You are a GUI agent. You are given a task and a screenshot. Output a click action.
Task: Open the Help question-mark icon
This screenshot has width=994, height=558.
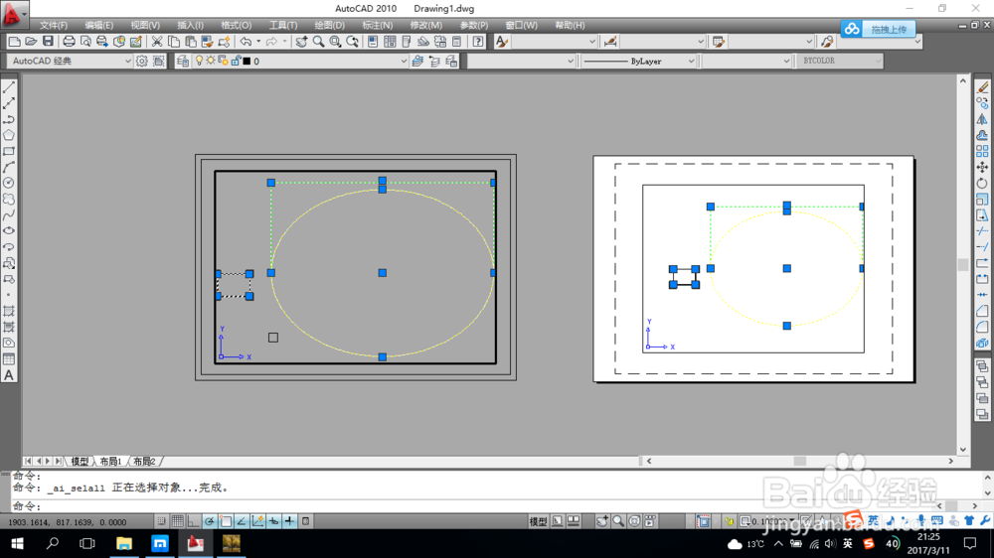click(x=478, y=42)
